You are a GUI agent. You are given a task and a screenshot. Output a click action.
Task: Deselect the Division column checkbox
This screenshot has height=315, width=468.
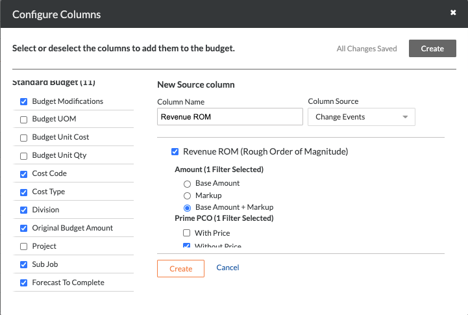click(x=24, y=210)
